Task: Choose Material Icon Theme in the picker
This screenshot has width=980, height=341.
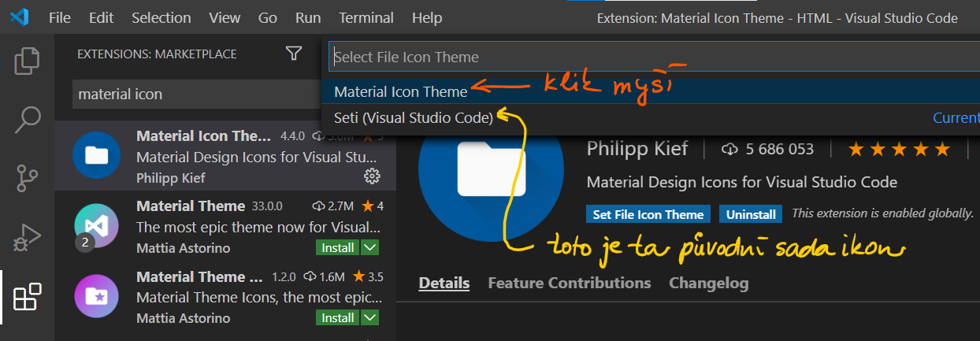Action: click(x=651, y=91)
